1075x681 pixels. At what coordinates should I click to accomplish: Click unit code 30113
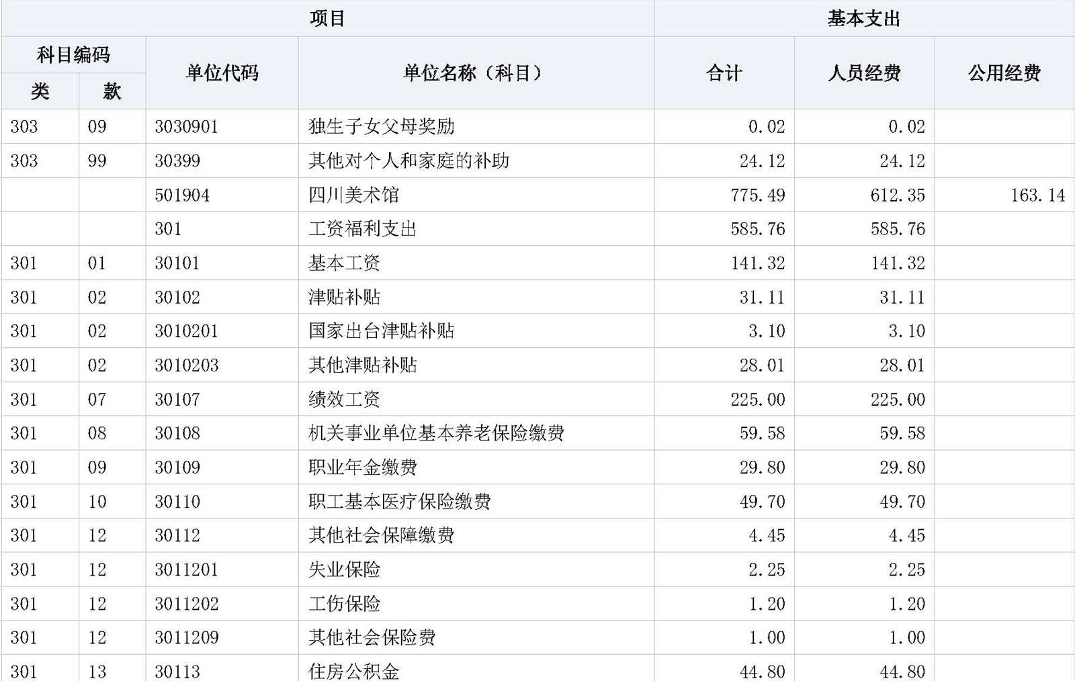[177, 672]
